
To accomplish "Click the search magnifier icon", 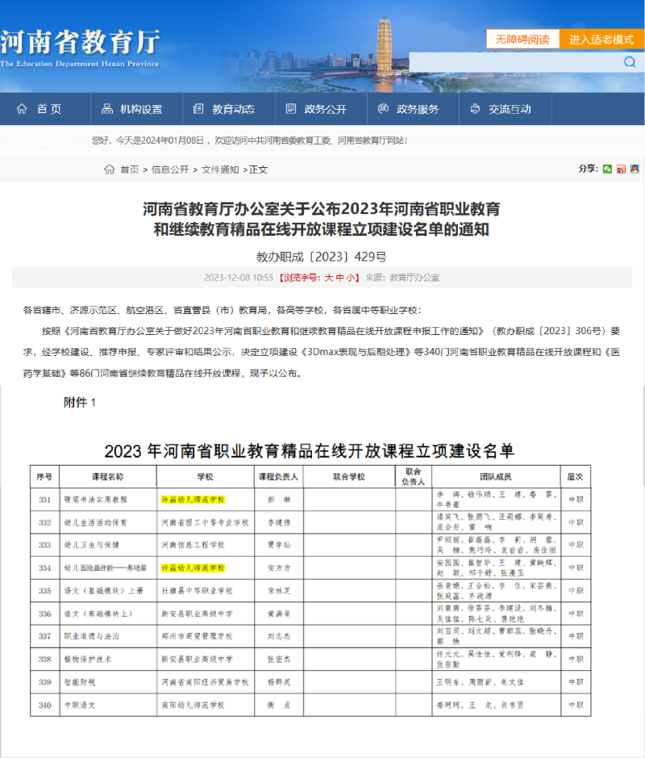I will tap(629, 62).
